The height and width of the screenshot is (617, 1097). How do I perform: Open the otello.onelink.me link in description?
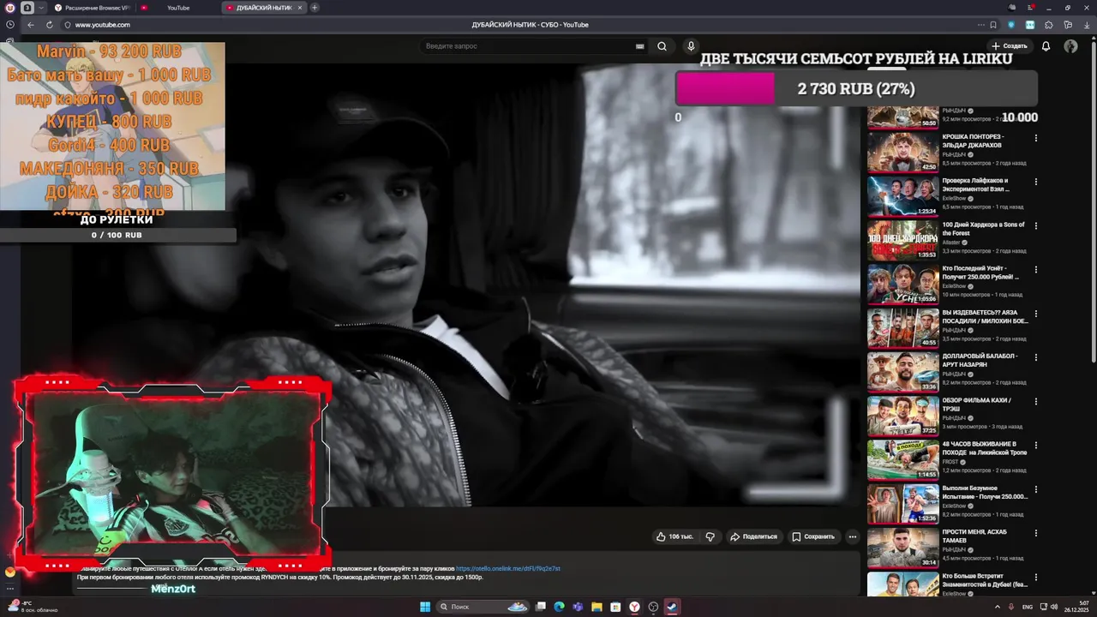508,568
